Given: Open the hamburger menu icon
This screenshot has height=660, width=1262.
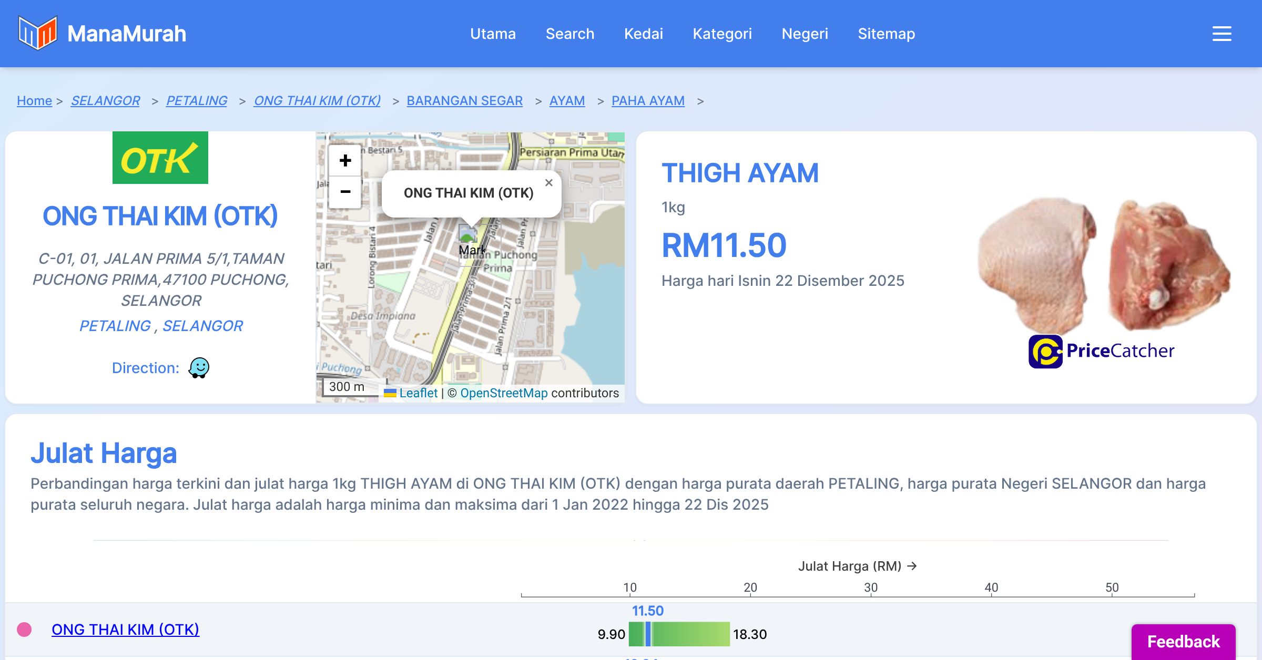Looking at the screenshot, I should [1222, 34].
